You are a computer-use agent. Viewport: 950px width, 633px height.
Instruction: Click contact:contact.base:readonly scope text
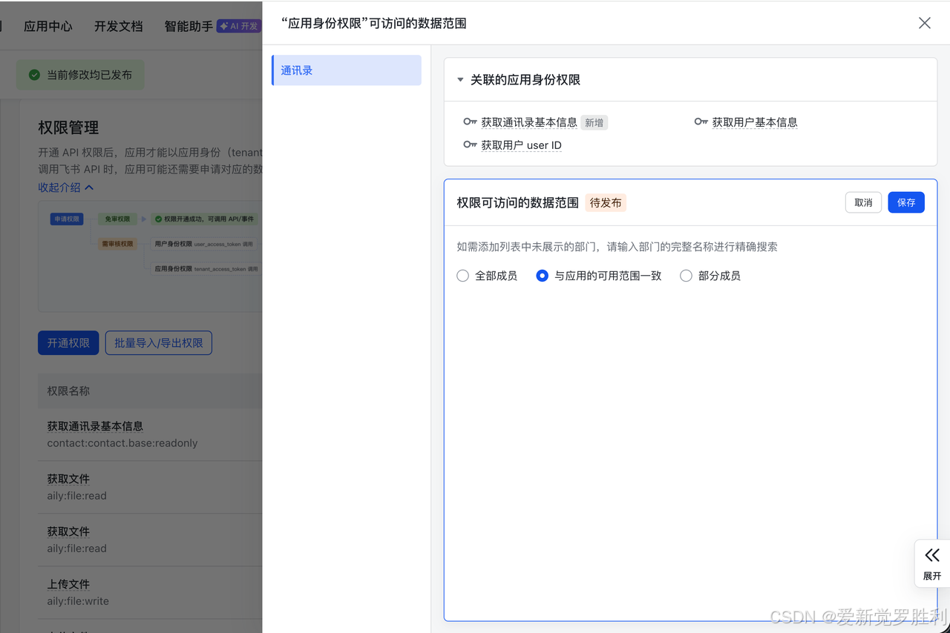122,443
